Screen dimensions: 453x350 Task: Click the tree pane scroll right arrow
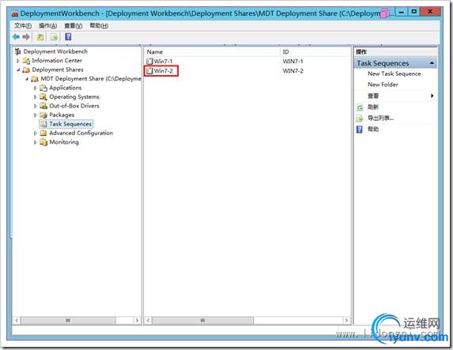[x=137, y=320]
